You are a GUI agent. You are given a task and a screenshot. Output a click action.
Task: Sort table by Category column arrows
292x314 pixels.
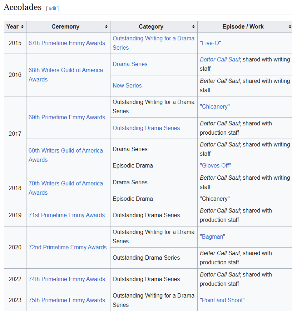(x=193, y=27)
